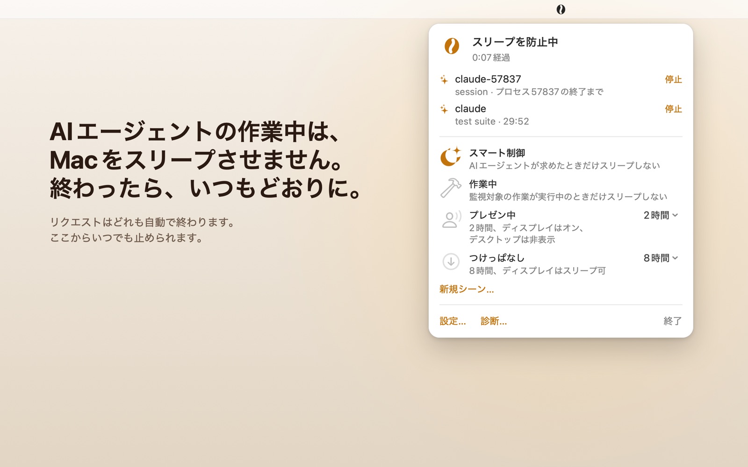Viewport: 748px width, 467px height.
Task: Click subtitle 'リクエストはどれも自動で終わります。'
Action: pyautogui.click(x=143, y=222)
